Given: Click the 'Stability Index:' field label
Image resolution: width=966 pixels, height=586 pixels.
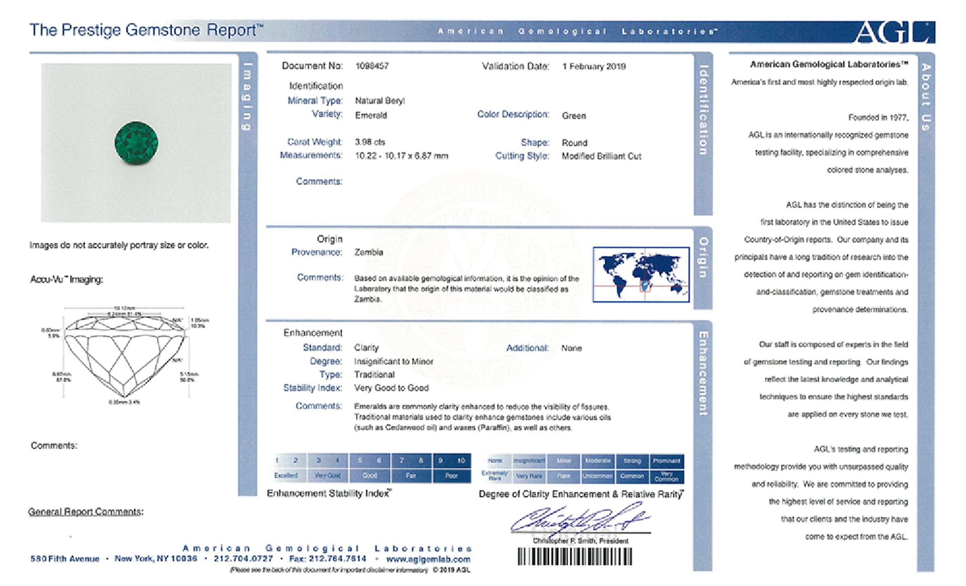Looking at the screenshot, I should 312,388.
